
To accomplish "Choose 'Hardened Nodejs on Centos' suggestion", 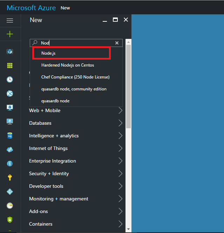I will [76, 65].
